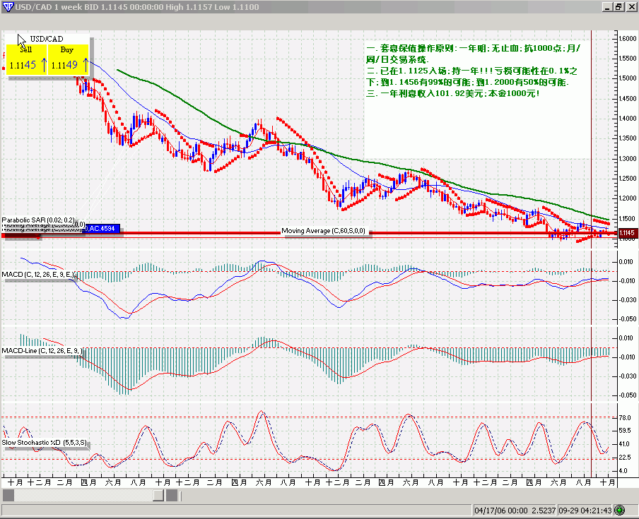The height and width of the screenshot is (519, 639).
Task: Click the horizontal chart scrollbar thumb
Action: tap(158, 496)
